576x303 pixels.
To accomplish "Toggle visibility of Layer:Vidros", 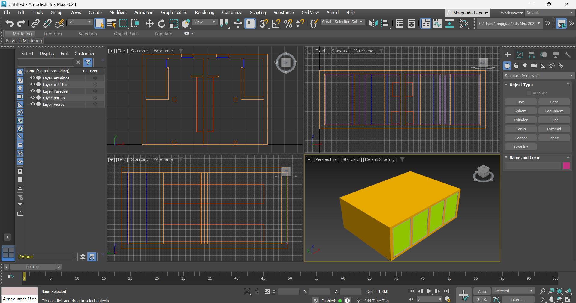I will [32, 104].
